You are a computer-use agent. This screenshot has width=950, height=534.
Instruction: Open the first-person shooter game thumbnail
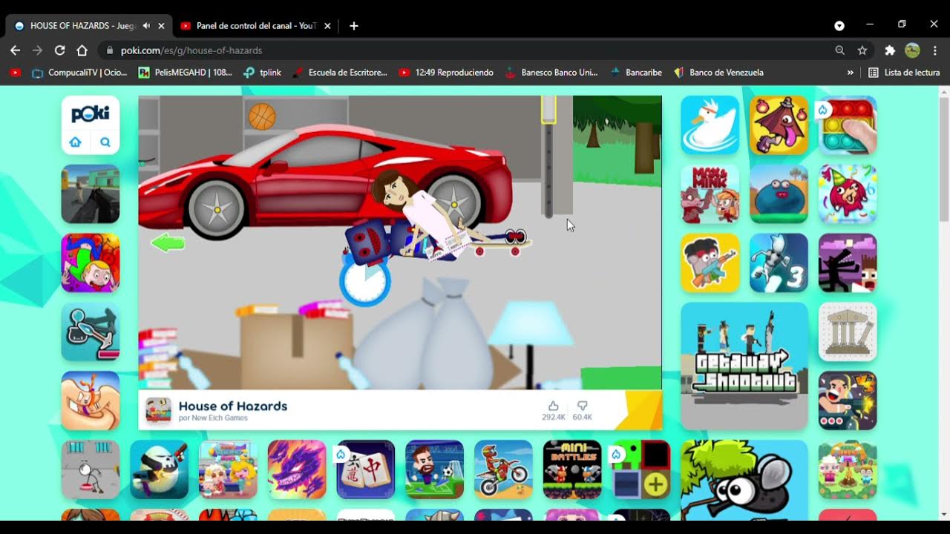tap(91, 194)
